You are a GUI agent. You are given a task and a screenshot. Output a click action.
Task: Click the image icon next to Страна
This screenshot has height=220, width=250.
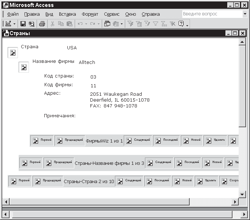point(13,53)
